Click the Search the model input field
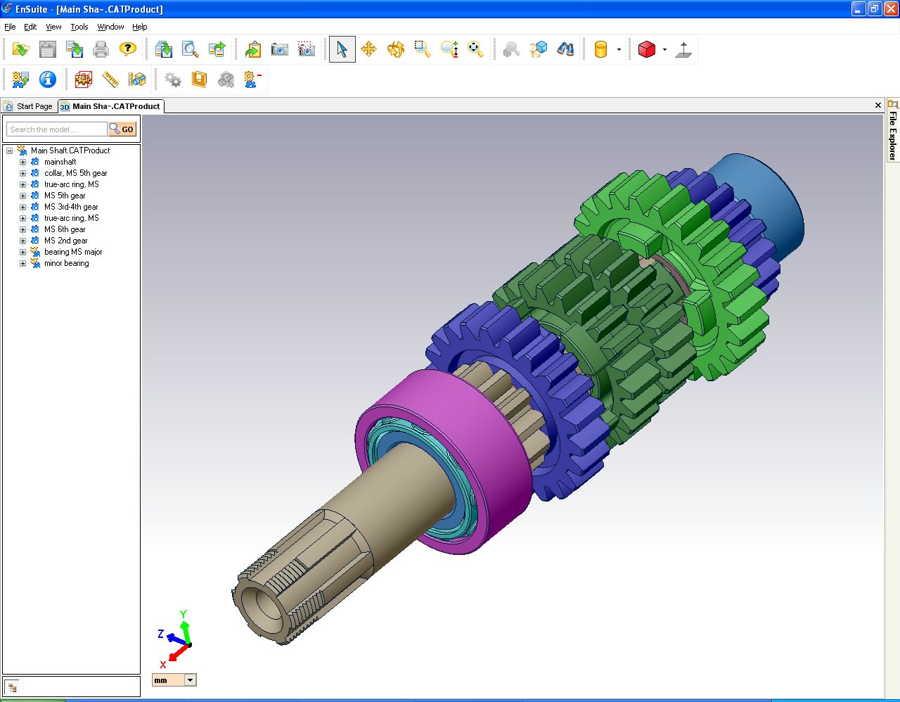The height and width of the screenshot is (702, 900). pyautogui.click(x=57, y=129)
